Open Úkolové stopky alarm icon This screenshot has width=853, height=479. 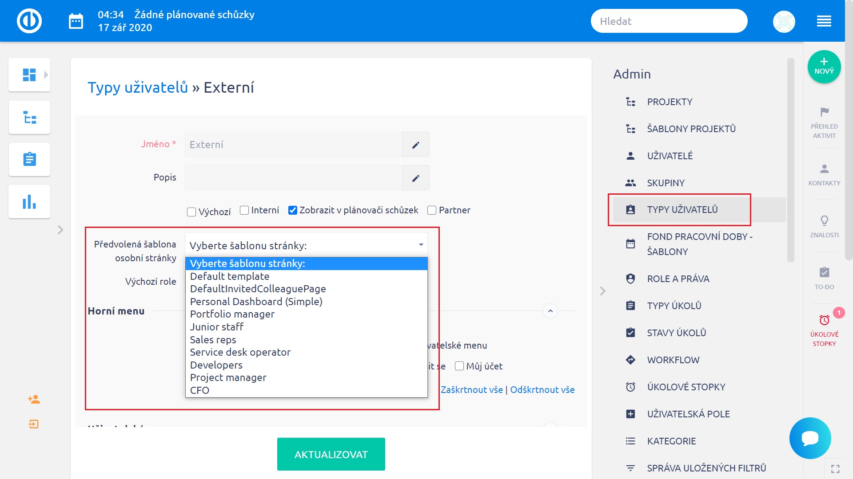[x=824, y=320]
